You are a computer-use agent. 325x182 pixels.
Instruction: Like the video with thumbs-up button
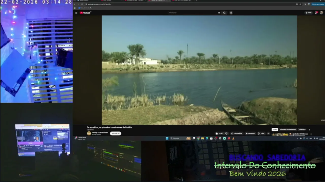[x=219, y=133]
